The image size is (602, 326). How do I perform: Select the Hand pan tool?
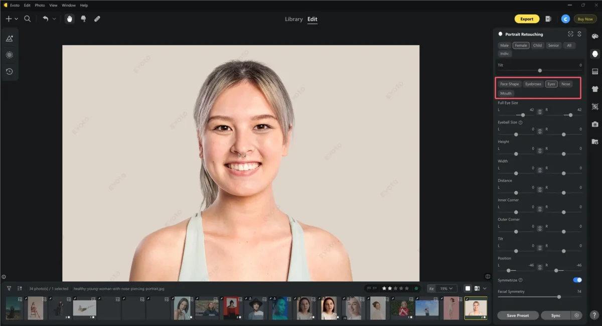[69, 19]
